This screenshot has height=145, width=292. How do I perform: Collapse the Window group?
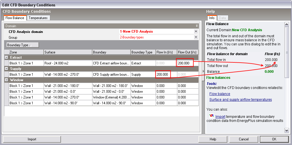coord(6,80)
